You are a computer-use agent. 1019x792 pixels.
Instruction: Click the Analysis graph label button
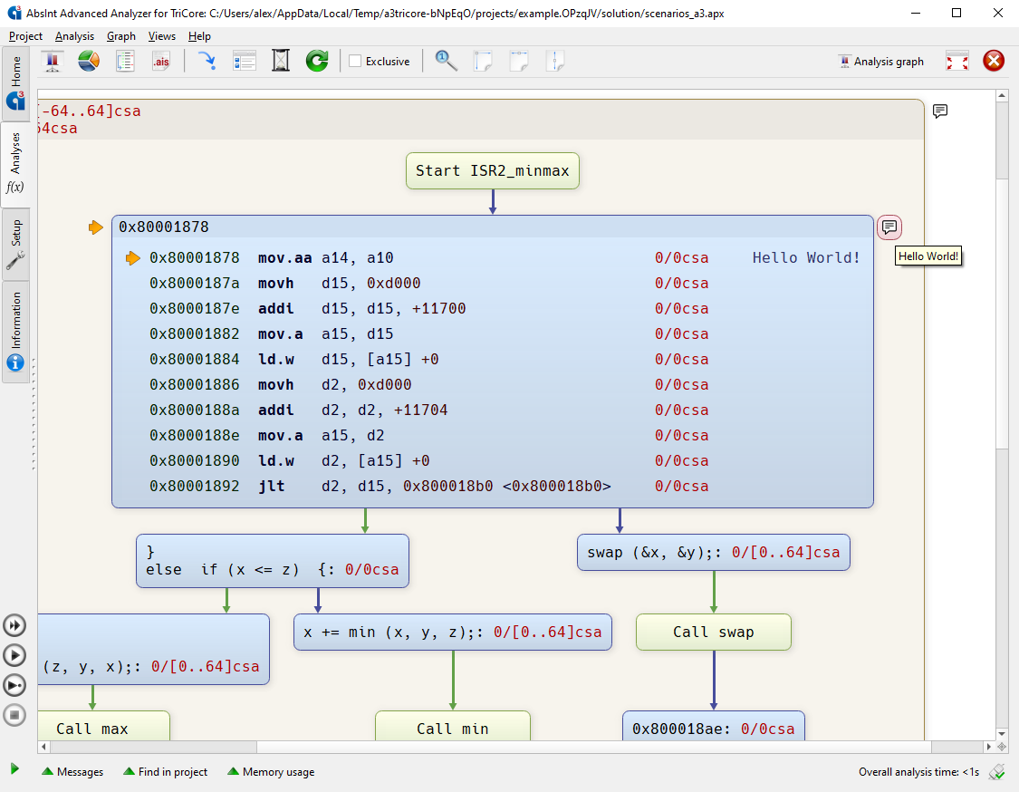pos(881,61)
